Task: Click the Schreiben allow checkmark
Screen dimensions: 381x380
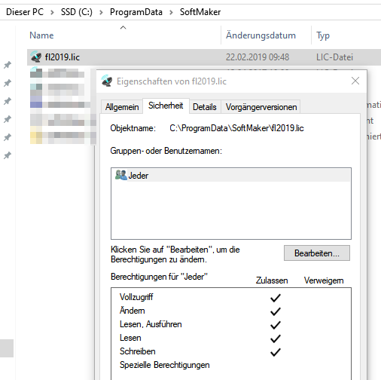Action: click(x=276, y=352)
